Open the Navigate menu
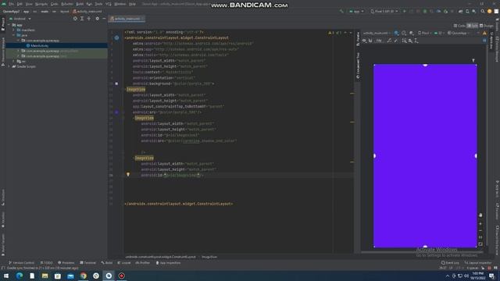Image resolution: width=500 pixels, height=281 pixels. (x=41, y=4)
